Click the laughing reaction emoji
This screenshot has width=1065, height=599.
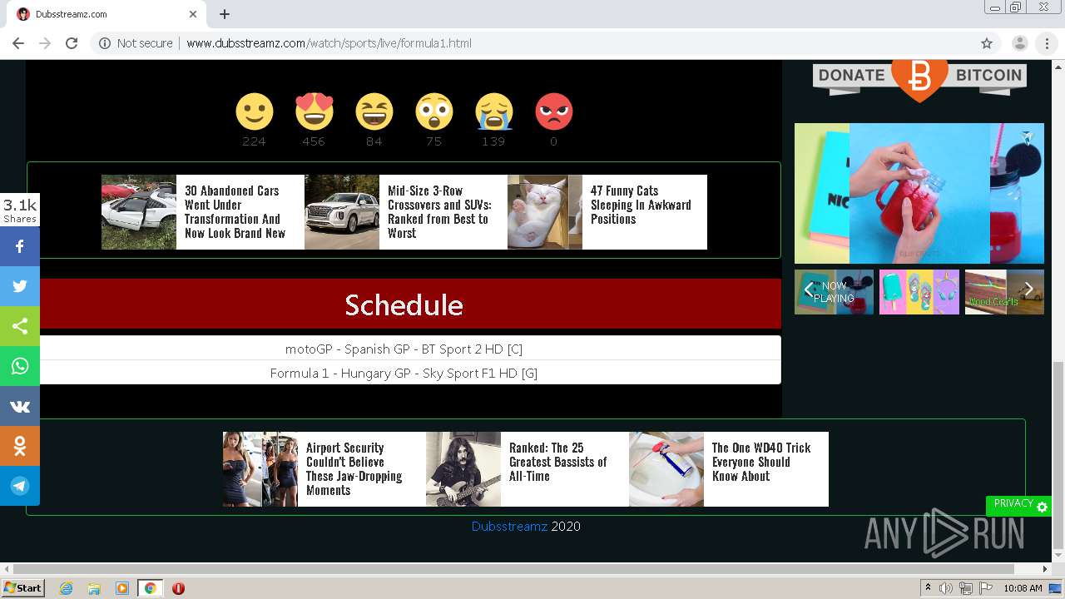click(374, 111)
